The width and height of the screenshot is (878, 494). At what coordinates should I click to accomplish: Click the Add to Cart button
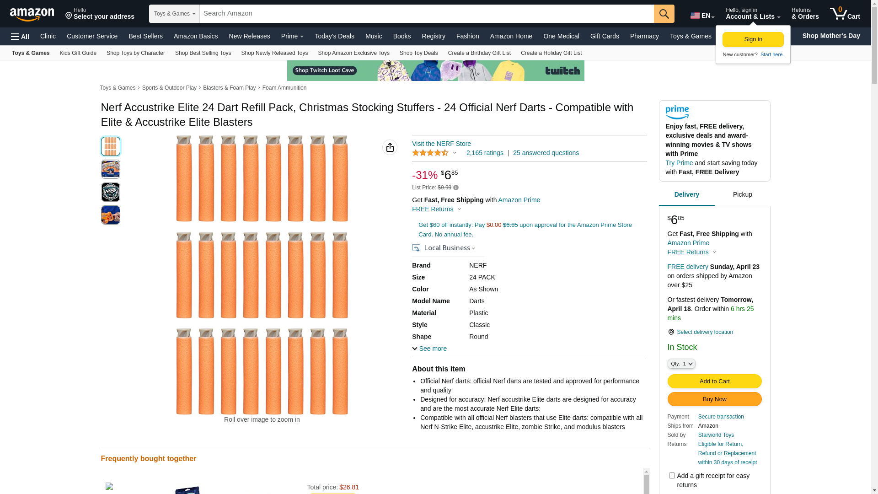coord(714,381)
